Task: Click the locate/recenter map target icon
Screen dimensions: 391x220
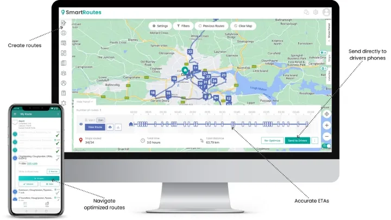Action: (x=326, y=114)
